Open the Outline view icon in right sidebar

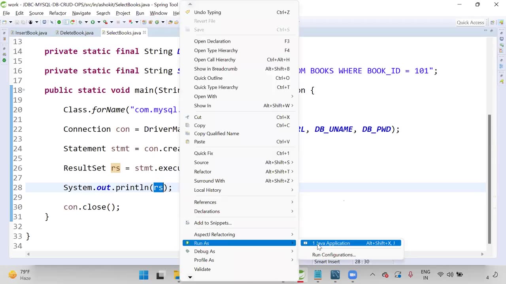click(501, 66)
